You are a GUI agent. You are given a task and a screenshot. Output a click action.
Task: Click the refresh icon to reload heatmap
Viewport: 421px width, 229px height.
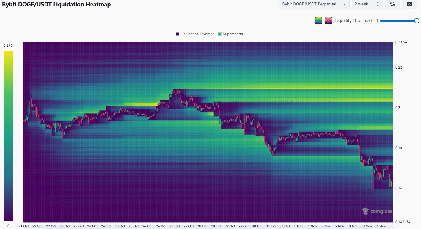(x=393, y=4)
